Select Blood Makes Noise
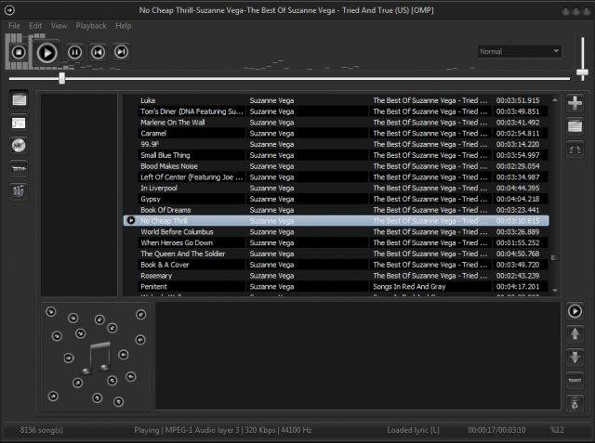 point(336,166)
